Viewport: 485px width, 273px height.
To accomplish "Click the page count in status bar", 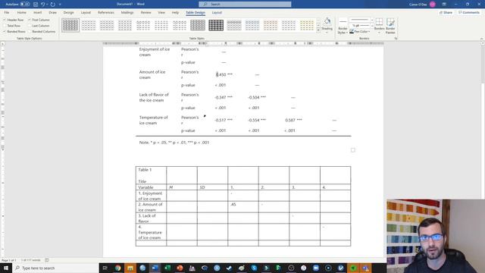I will [x=8, y=260].
